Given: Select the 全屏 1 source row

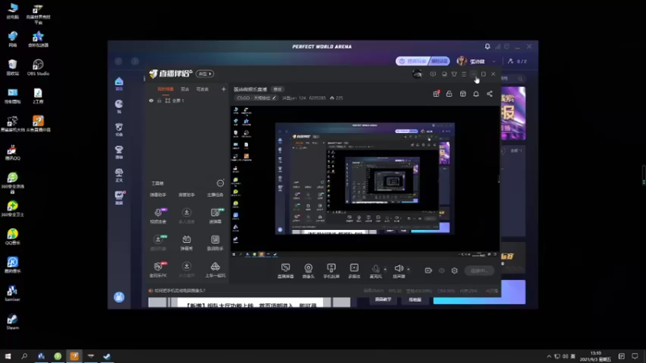Looking at the screenshot, I should 187,100.
